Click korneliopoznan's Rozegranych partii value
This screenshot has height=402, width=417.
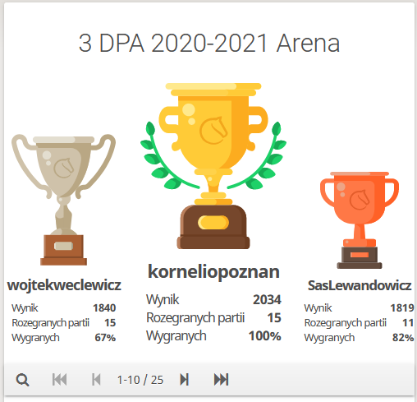point(274,318)
